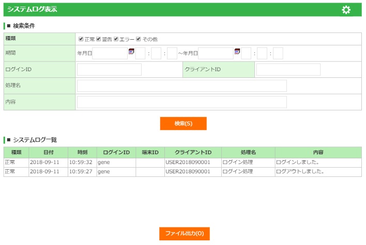366x245 pixels.
Task: Toggle the 警告 checkbox
Action: pyautogui.click(x=98, y=39)
